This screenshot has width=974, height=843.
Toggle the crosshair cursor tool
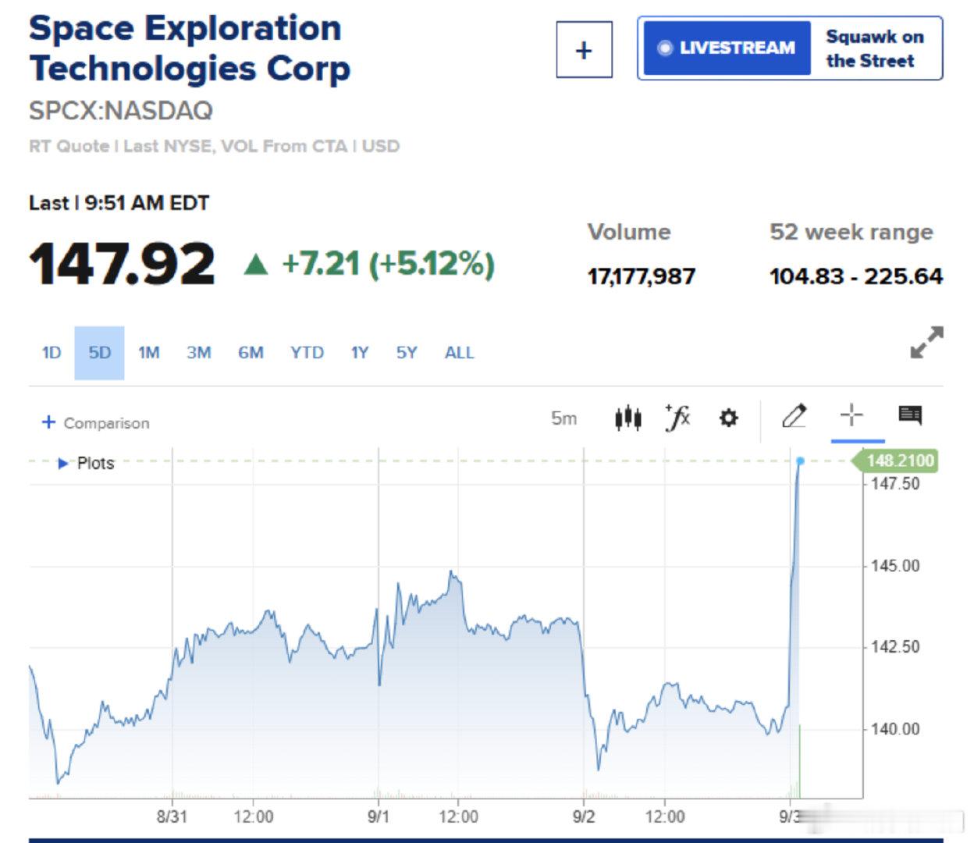[851, 415]
